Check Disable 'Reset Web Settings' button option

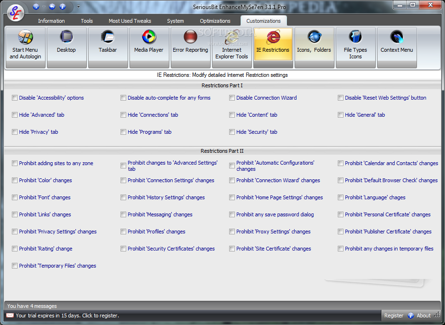tap(341, 98)
